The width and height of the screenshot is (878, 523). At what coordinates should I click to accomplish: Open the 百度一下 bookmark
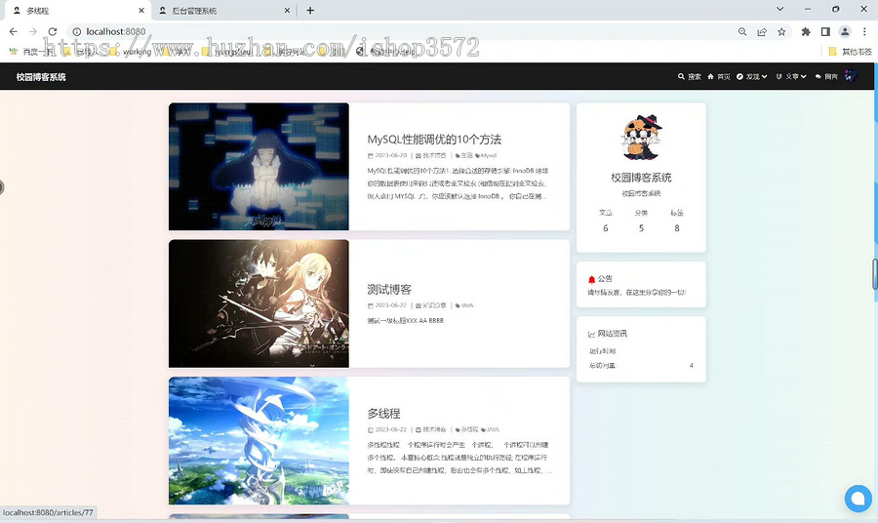pos(31,52)
